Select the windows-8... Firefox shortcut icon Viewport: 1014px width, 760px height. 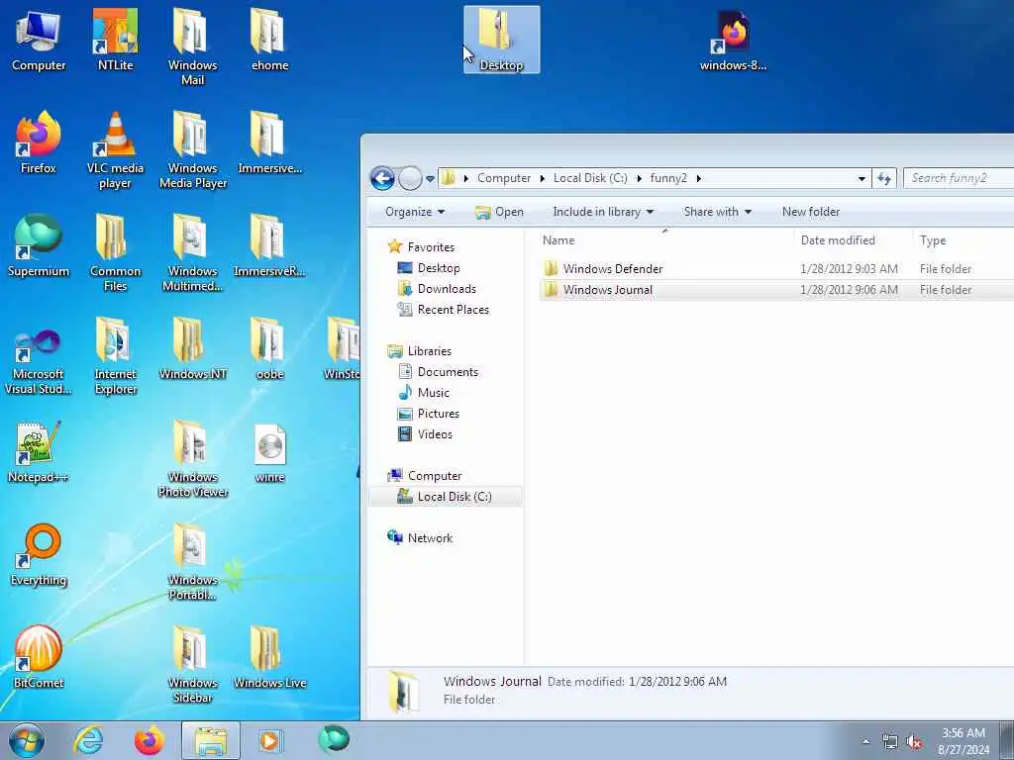coord(733,40)
